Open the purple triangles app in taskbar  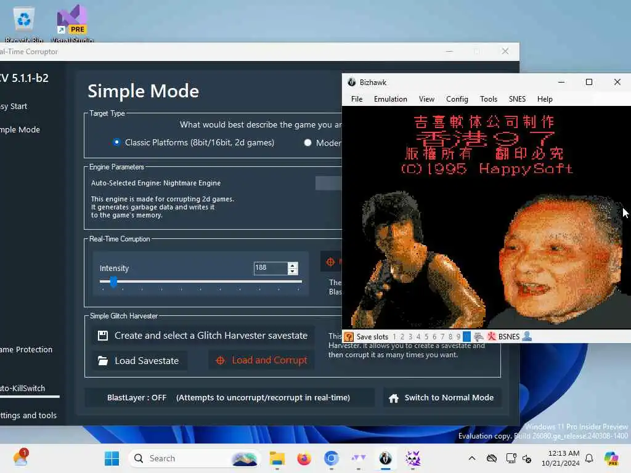pos(359,458)
